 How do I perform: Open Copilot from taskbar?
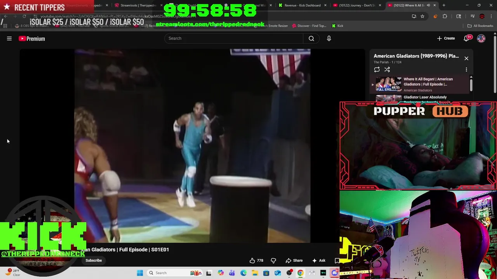tap(221, 273)
